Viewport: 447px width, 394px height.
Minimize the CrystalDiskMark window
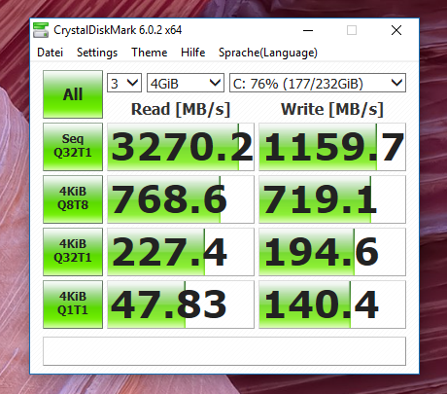[308, 30]
